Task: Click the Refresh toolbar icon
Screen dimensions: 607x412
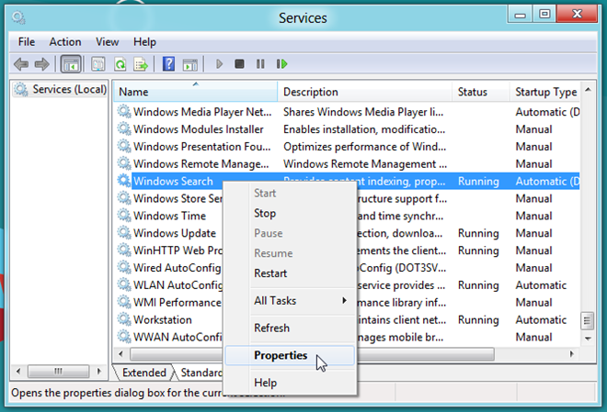Action: [120, 64]
